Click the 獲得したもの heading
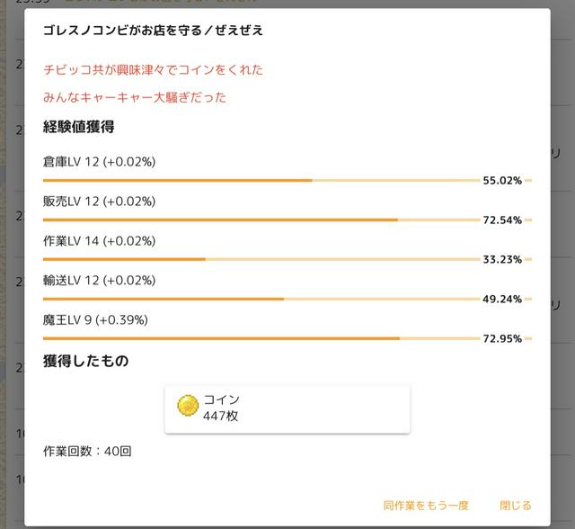The width and height of the screenshot is (575, 529). pos(85,362)
